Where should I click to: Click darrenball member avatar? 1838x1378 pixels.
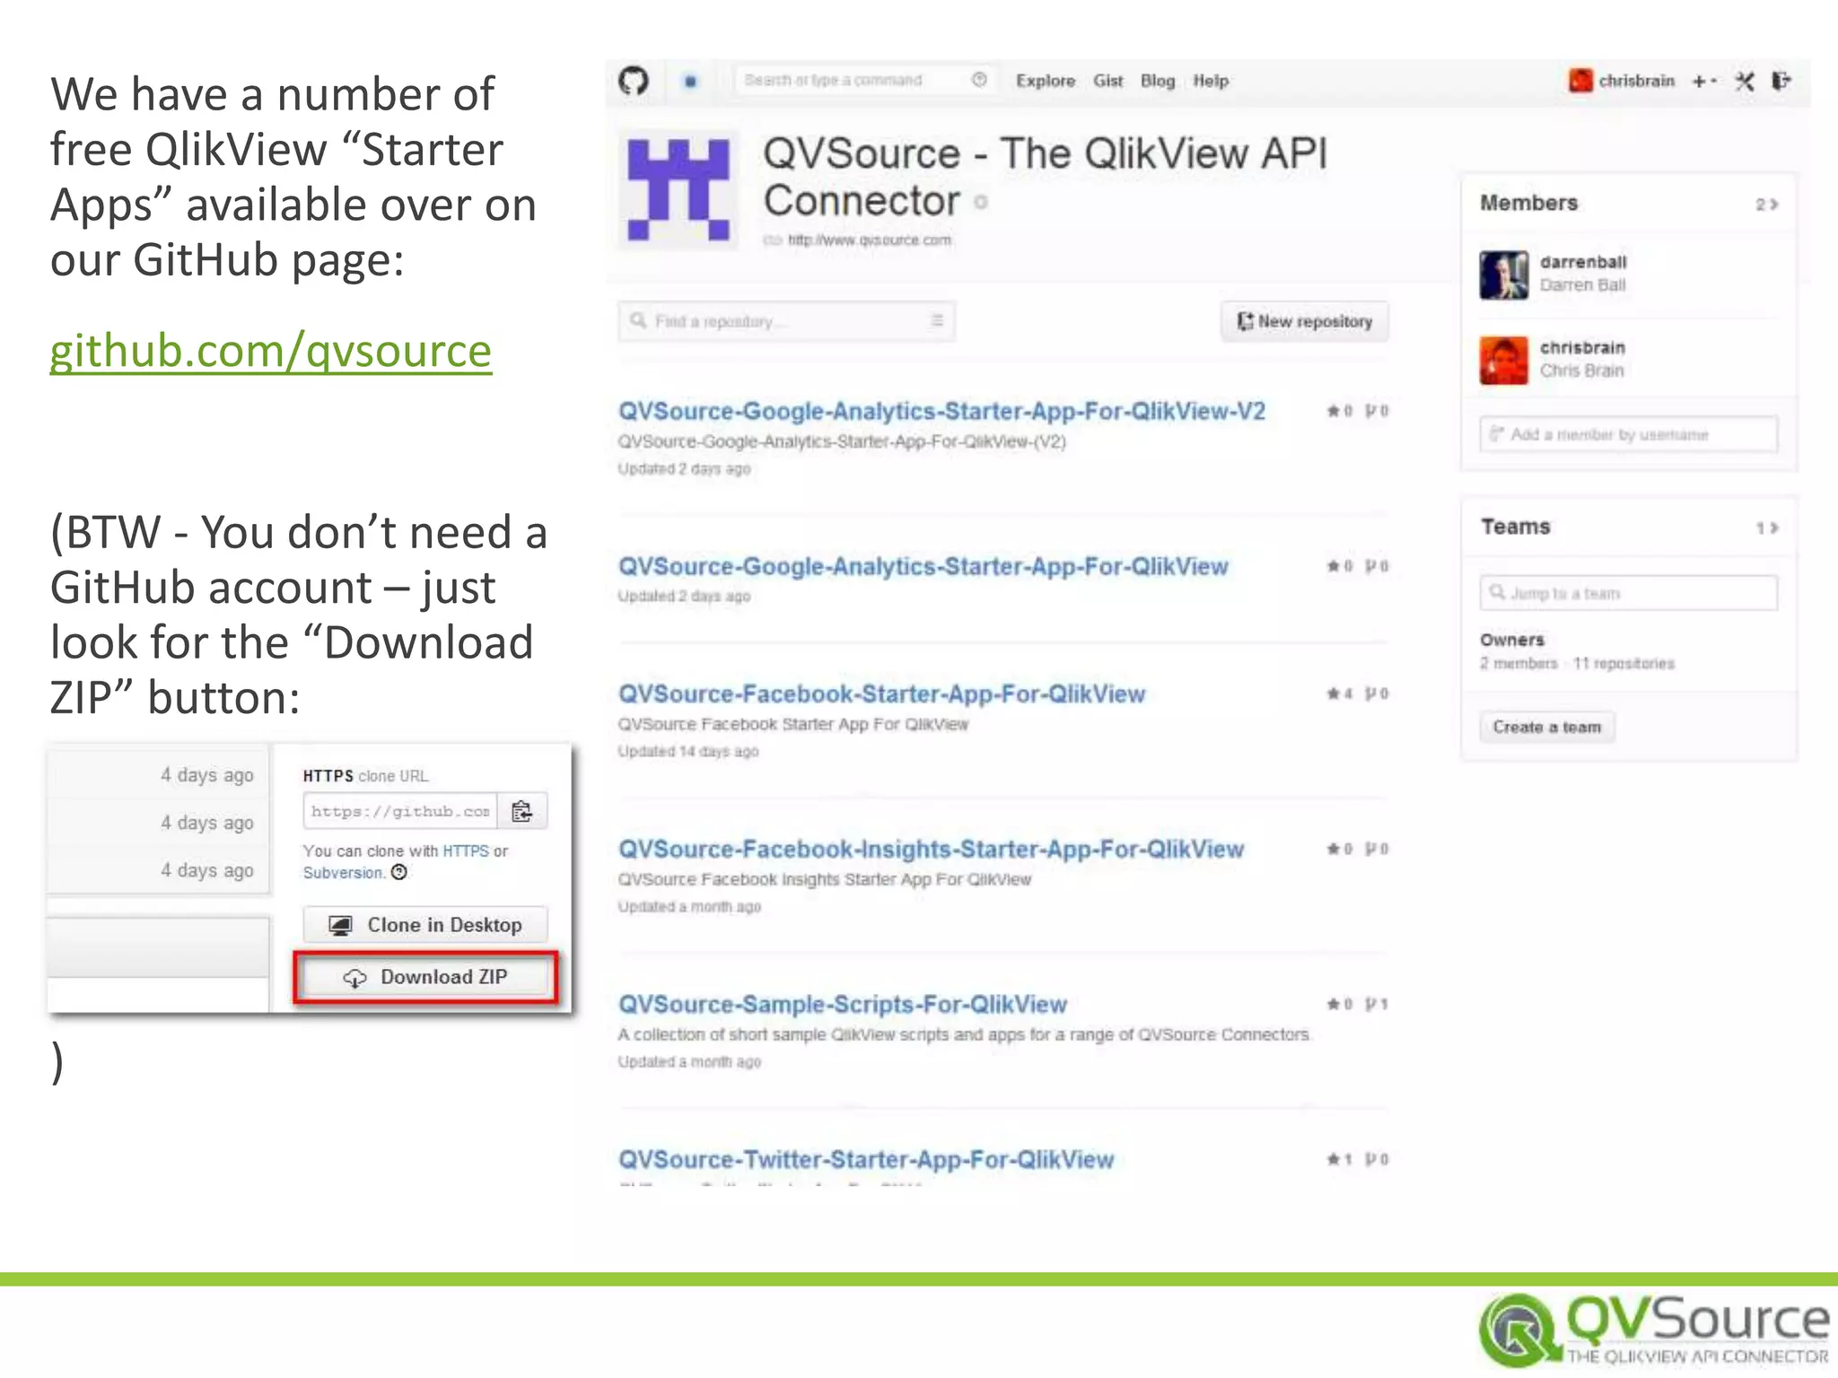(1503, 275)
